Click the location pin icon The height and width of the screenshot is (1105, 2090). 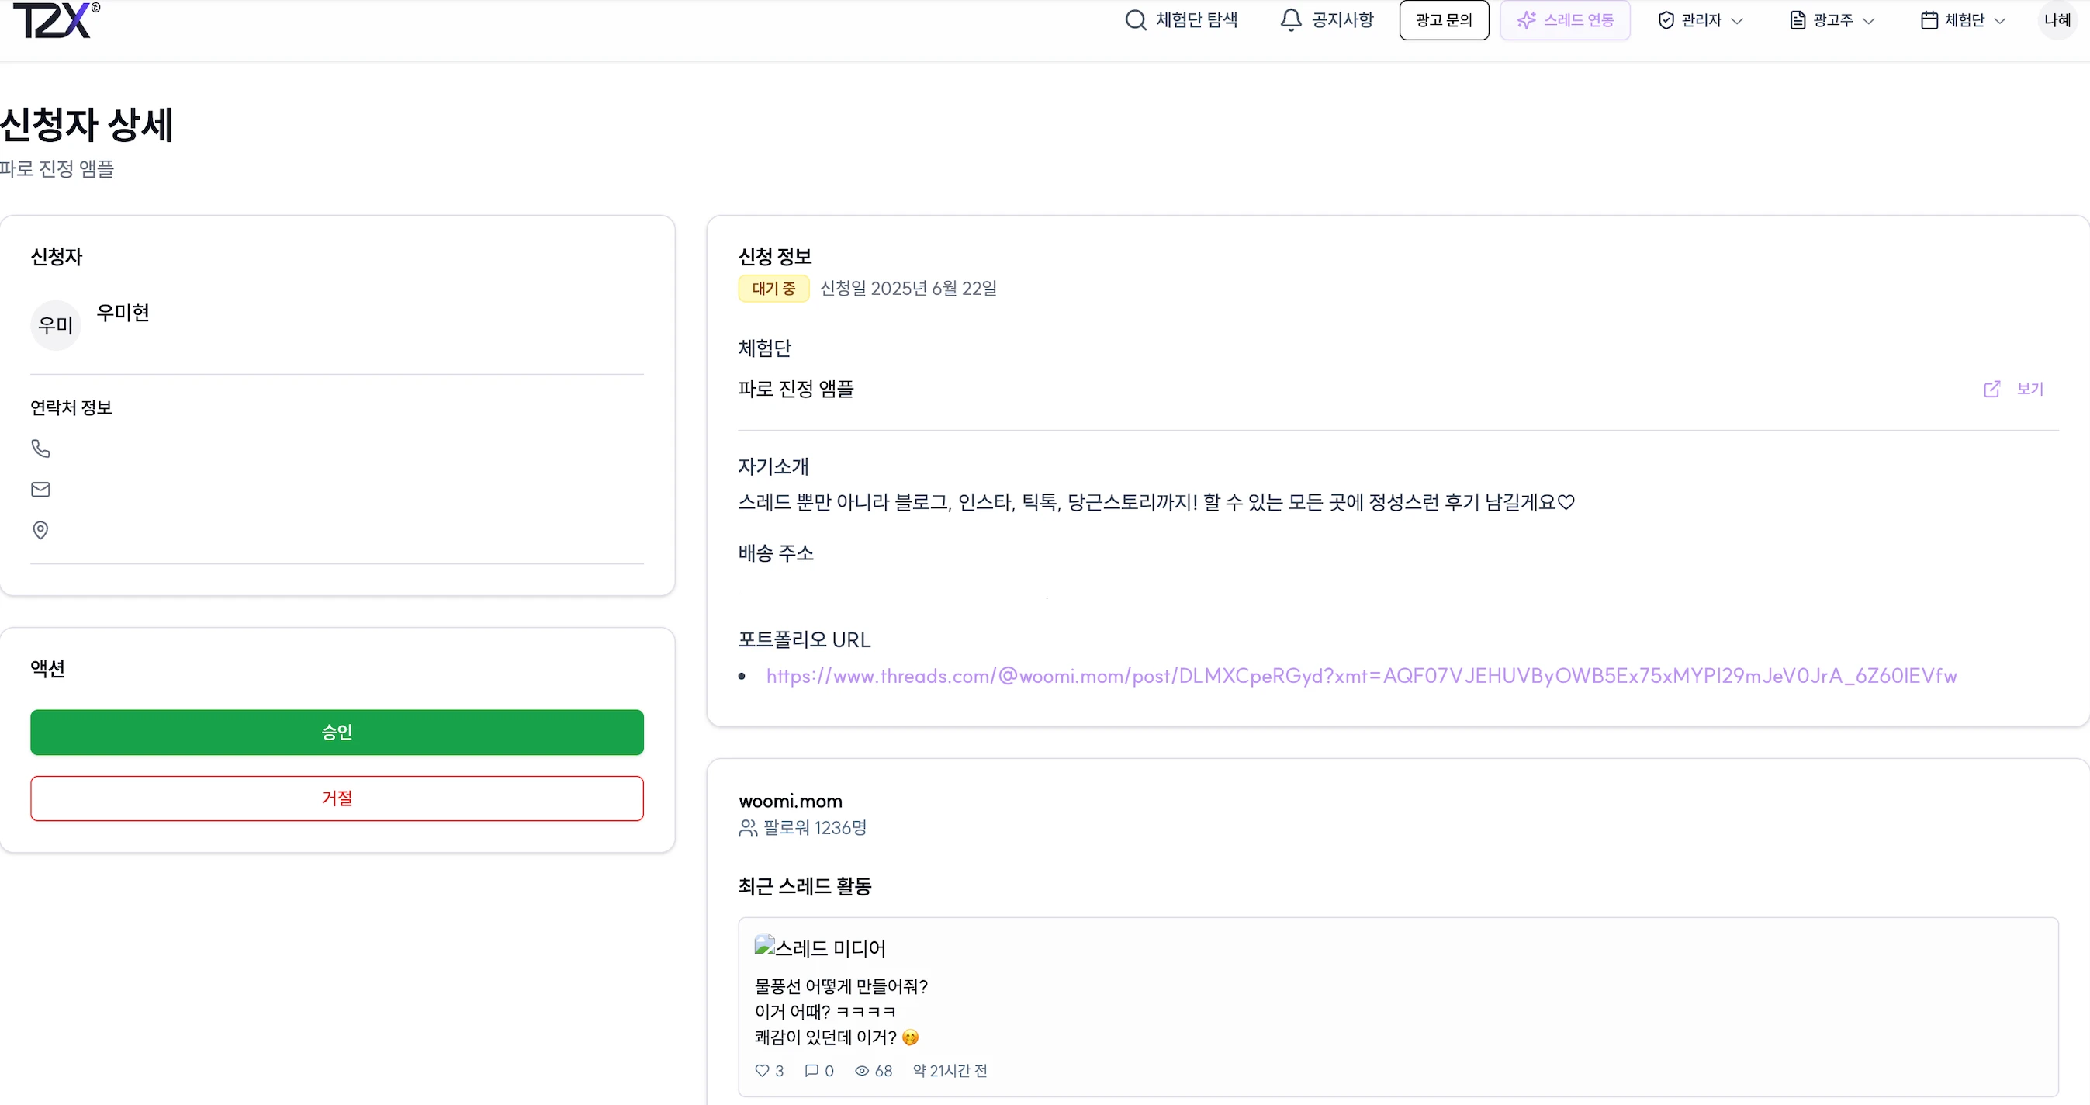click(x=40, y=530)
